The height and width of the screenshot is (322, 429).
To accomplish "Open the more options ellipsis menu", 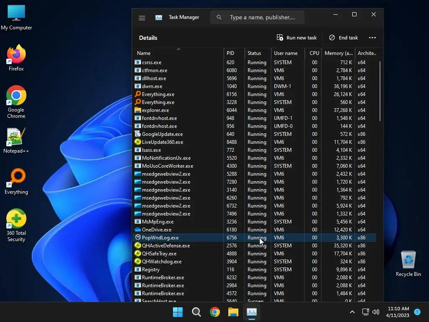I will 372,38.
